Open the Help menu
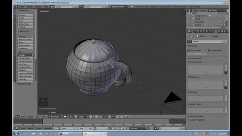 point(46,7)
